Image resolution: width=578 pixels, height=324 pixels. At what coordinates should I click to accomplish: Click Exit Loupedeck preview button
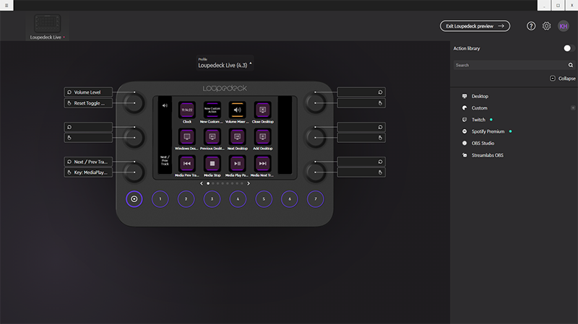point(475,26)
